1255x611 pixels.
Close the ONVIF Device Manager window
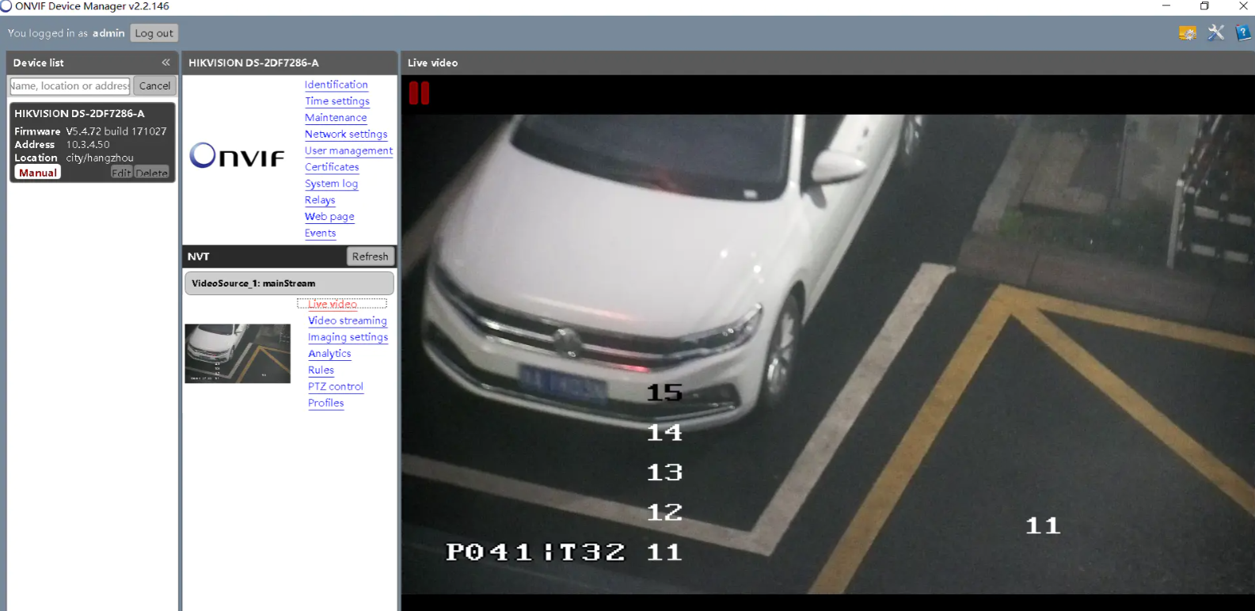tap(1242, 6)
